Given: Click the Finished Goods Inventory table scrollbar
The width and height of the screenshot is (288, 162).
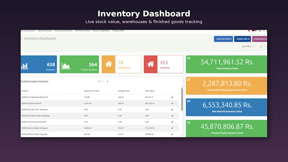Looking at the screenshot, I should pyautogui.click(x=182, y=99).
